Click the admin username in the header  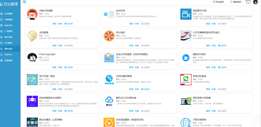tap(248, 1)
